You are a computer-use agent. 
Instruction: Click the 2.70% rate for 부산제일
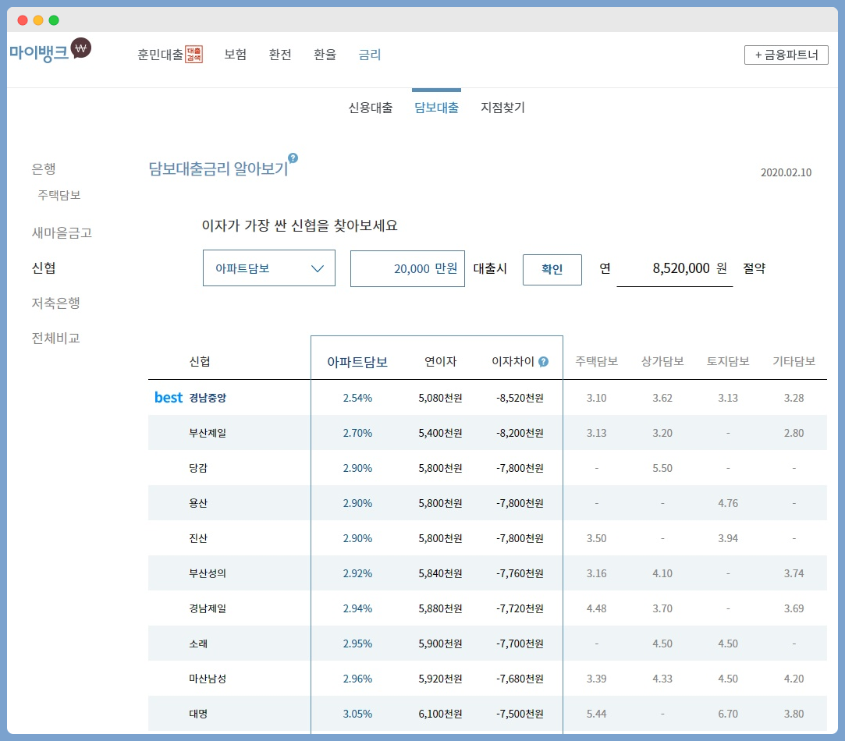358,433
